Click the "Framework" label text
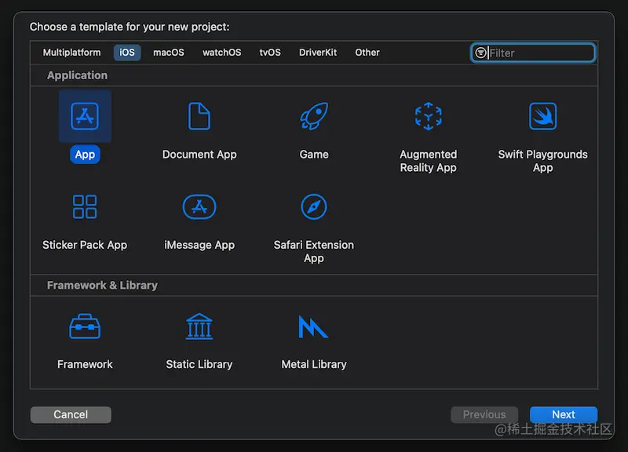628x452 pixels. coord(85,364)
